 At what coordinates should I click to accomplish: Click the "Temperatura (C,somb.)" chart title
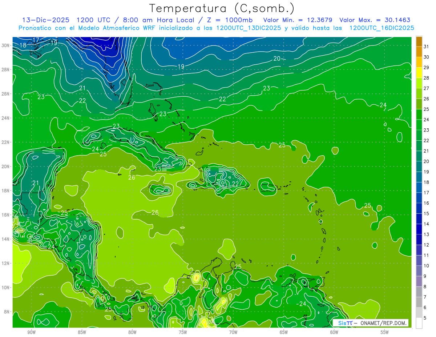tap(222, 8)
